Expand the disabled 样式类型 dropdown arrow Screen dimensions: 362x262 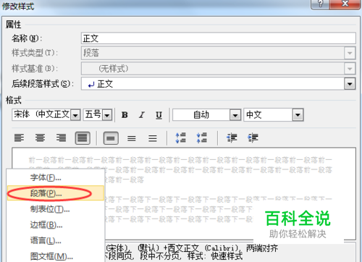coord(350,53)
